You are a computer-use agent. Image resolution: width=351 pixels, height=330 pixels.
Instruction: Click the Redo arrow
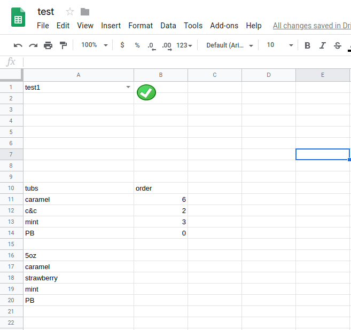pos(33,45)
